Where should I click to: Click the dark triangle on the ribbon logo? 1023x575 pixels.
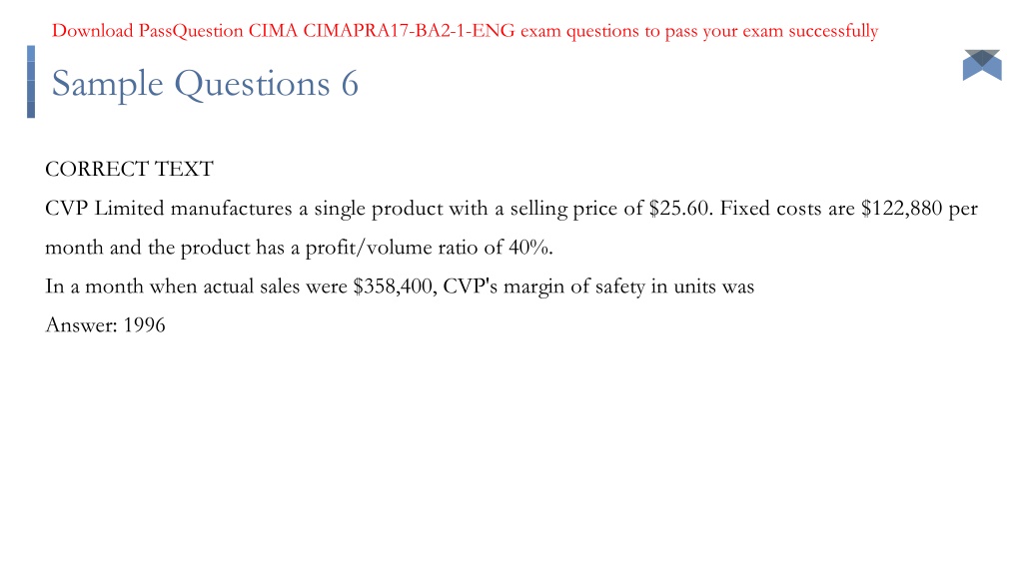click(982, 57)
